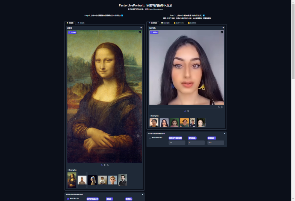
Task: Open the 驱动图像 driving image tab
Action: pos(165,23)
